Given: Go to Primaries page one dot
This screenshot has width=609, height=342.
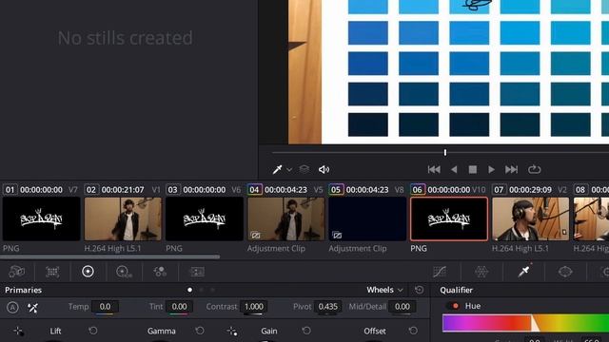Looking at the screenshot, I should coord(189,290).
